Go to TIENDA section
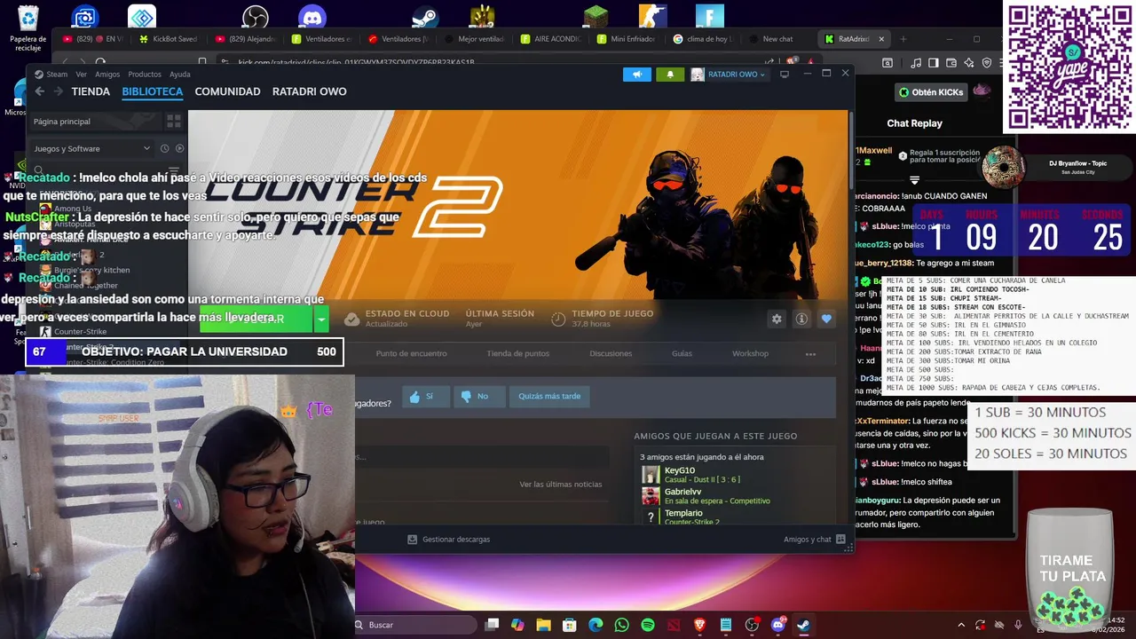 (91, 91)
